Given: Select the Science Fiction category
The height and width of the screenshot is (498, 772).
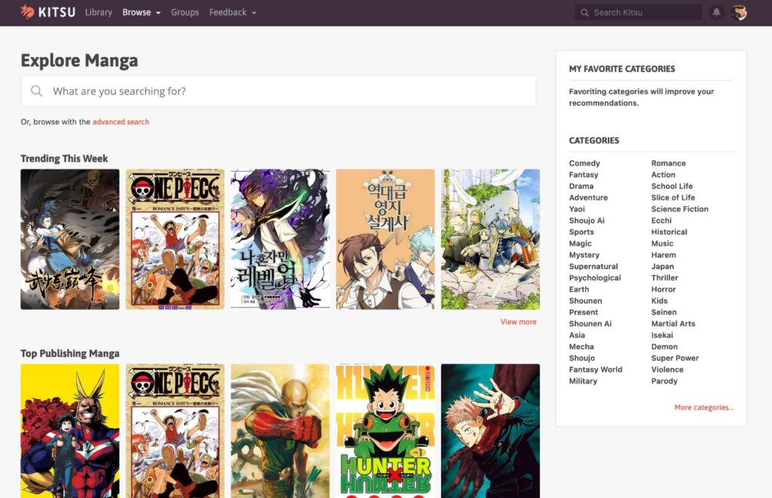Looking at the screenshot, I should (679, 209).
